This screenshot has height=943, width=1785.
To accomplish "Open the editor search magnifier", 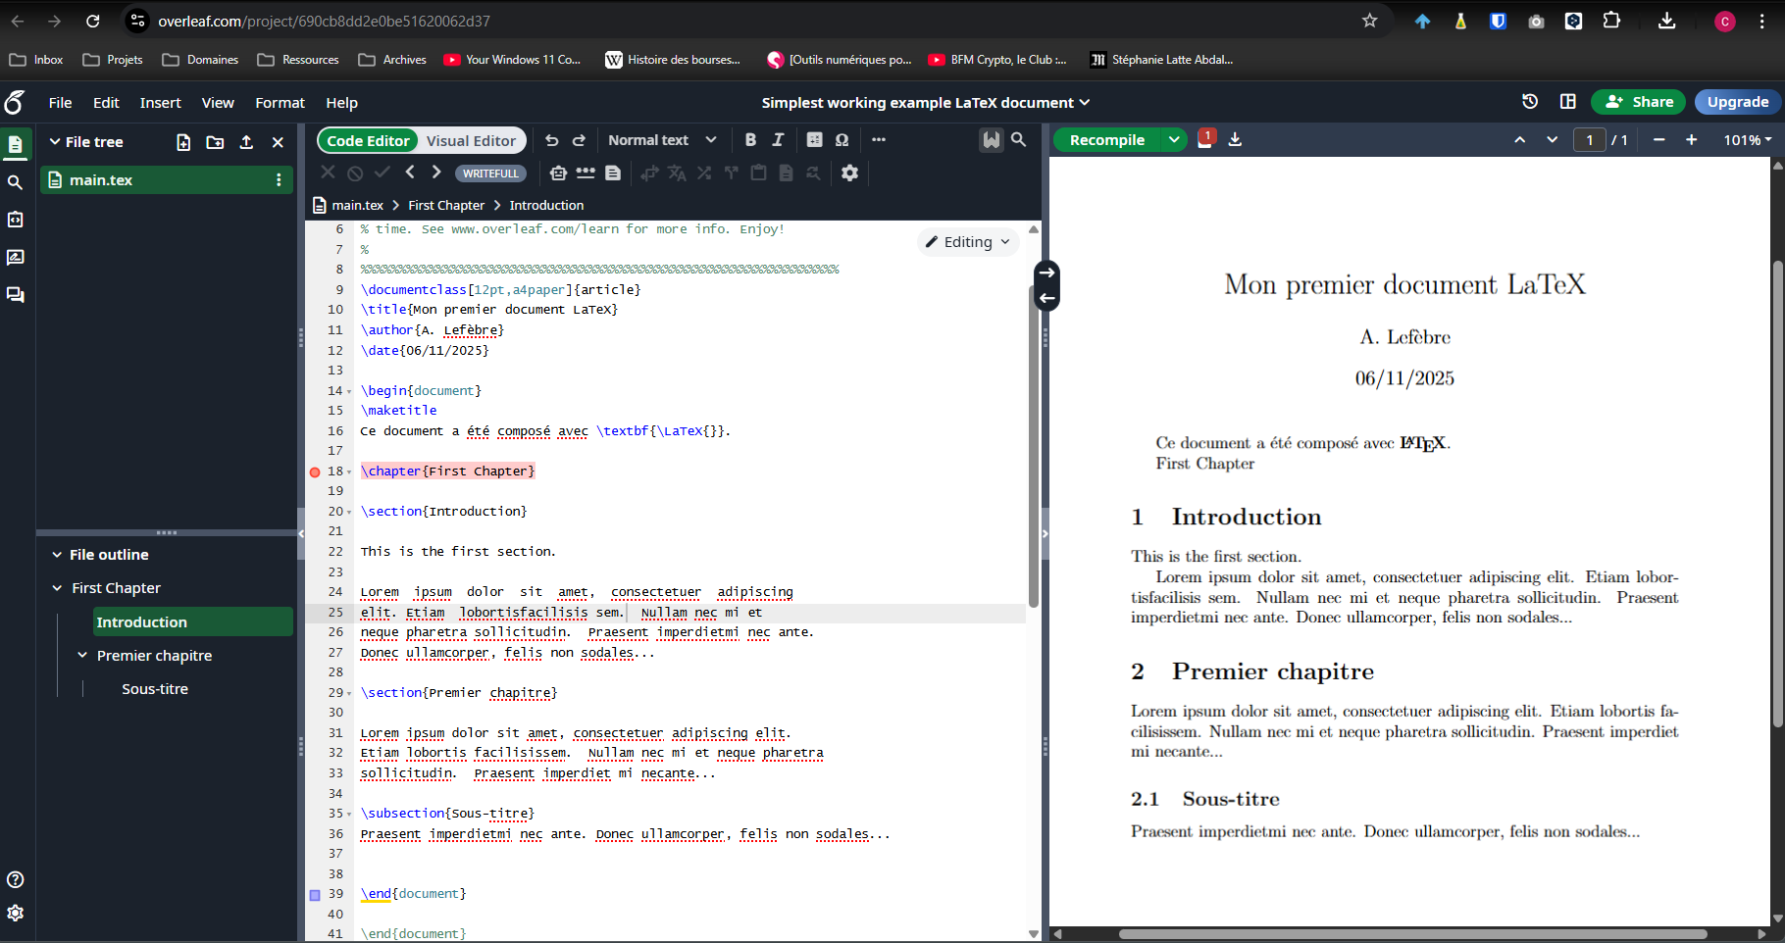I will (1019, 140).
